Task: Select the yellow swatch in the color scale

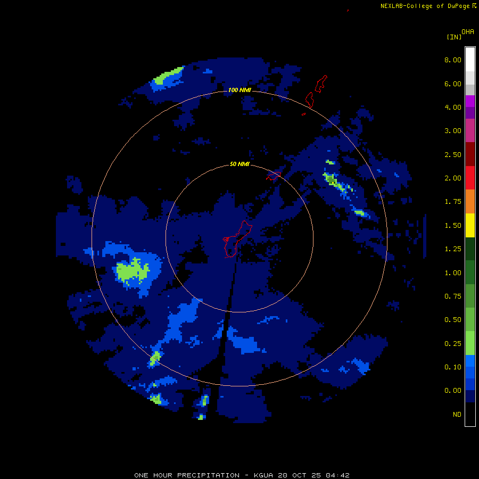Action: pos(470,225)
